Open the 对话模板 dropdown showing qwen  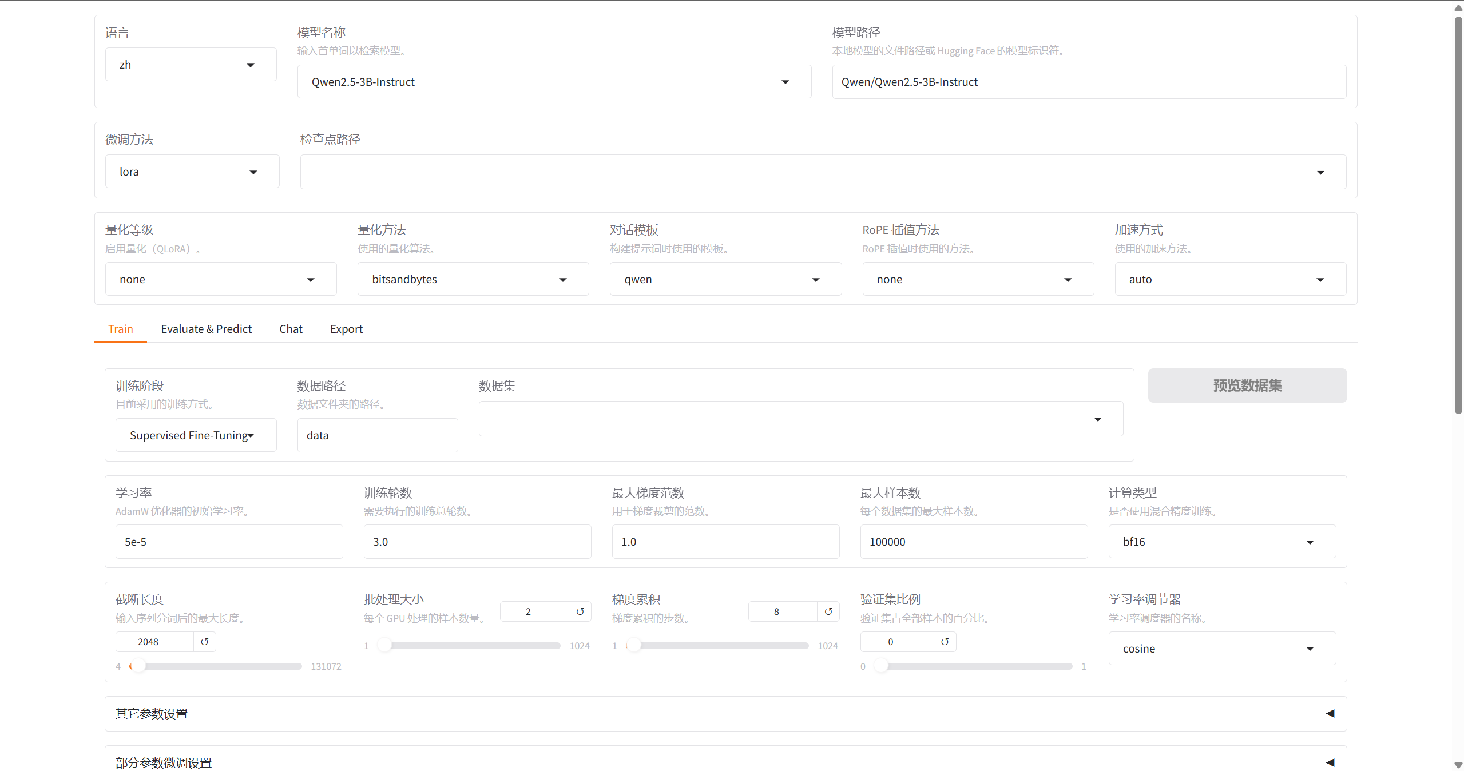(x=725, y=279)
